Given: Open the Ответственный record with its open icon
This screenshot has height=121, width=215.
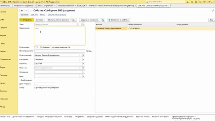Looking at the screenshot, I should [84, 55].
